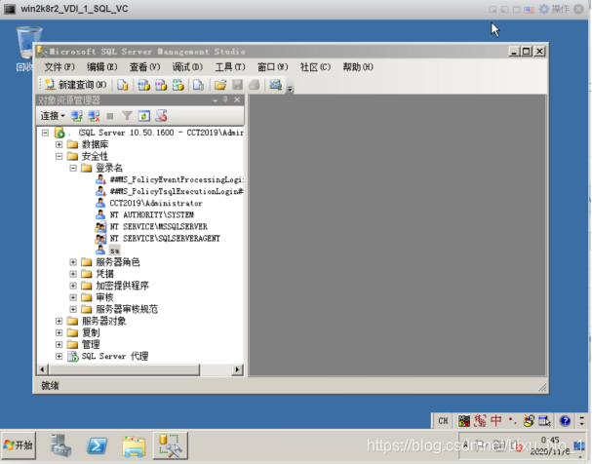
Task: Click the Activity Monitor toolbar icon
Action: 276,85
